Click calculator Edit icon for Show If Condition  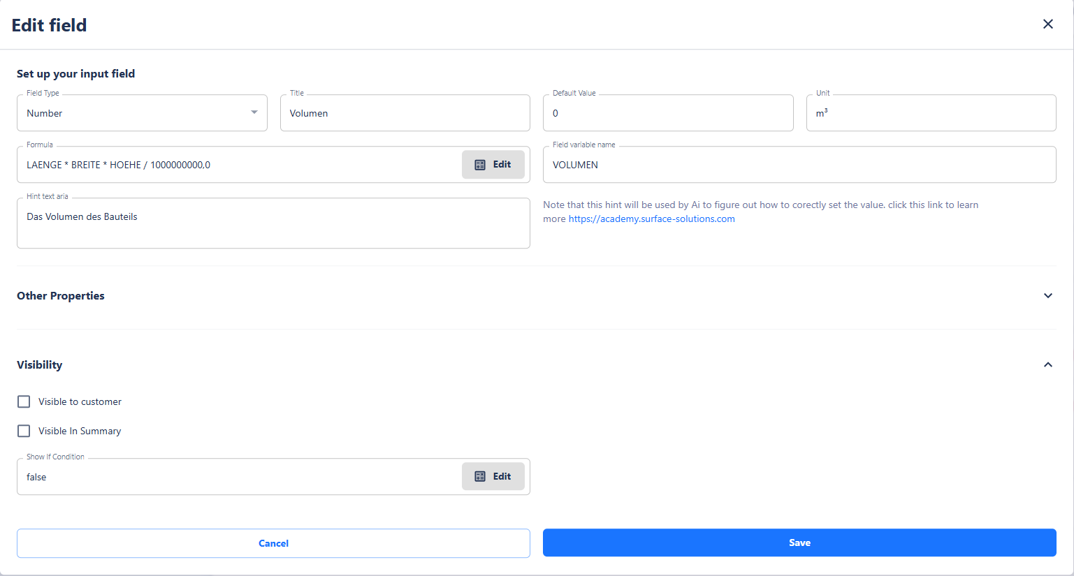[x=480, y=477]
